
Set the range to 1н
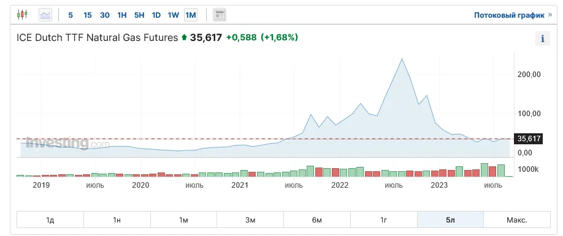[x=117, y=219]
